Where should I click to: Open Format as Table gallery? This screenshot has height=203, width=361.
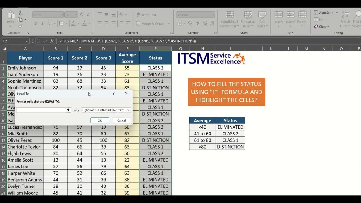point(248,19)
